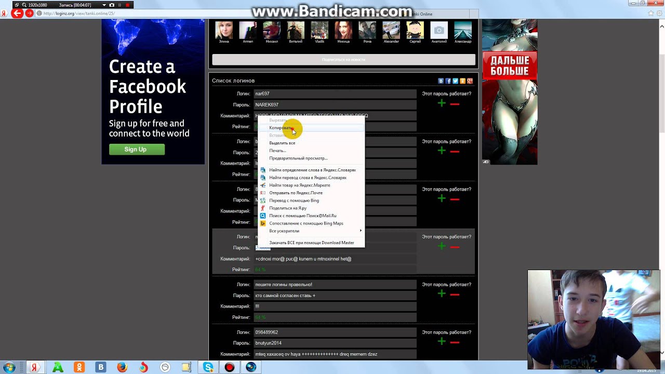665x374 pixels.
Task: Open profile thumbnail of Vladik
Action: 320,30
